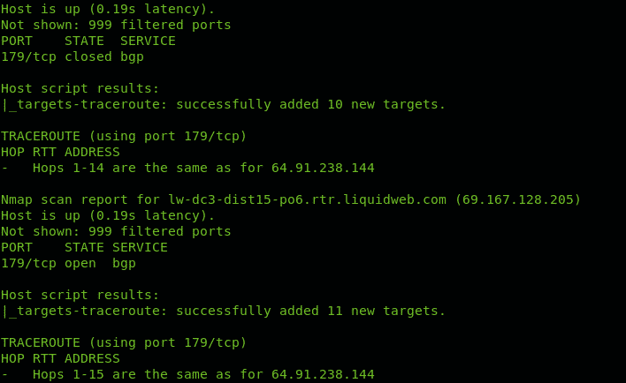Click 64.91.238.144 on the Hops 1-15 line
Viewport: 626px width, 383px height.
click(x=323, y=374)
